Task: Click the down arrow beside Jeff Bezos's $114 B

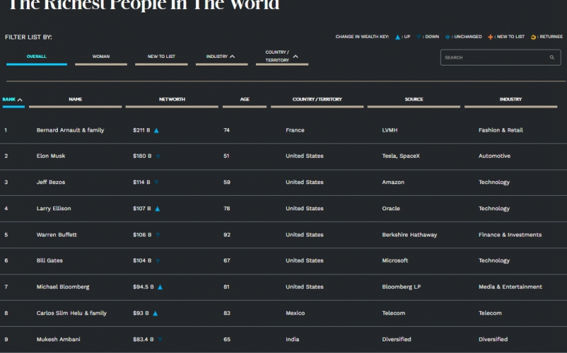Action: 156,183
